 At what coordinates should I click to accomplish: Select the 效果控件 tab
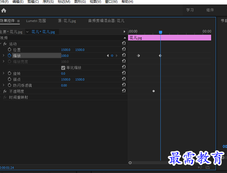[x=7, y=21]
